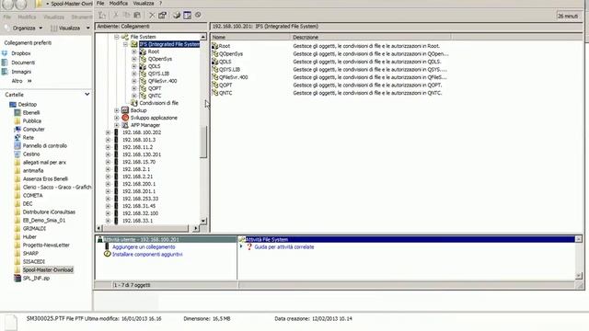Click the Paste clipboard toolbar icon
Screen dimensions: 589x331
tap(137, 15)
